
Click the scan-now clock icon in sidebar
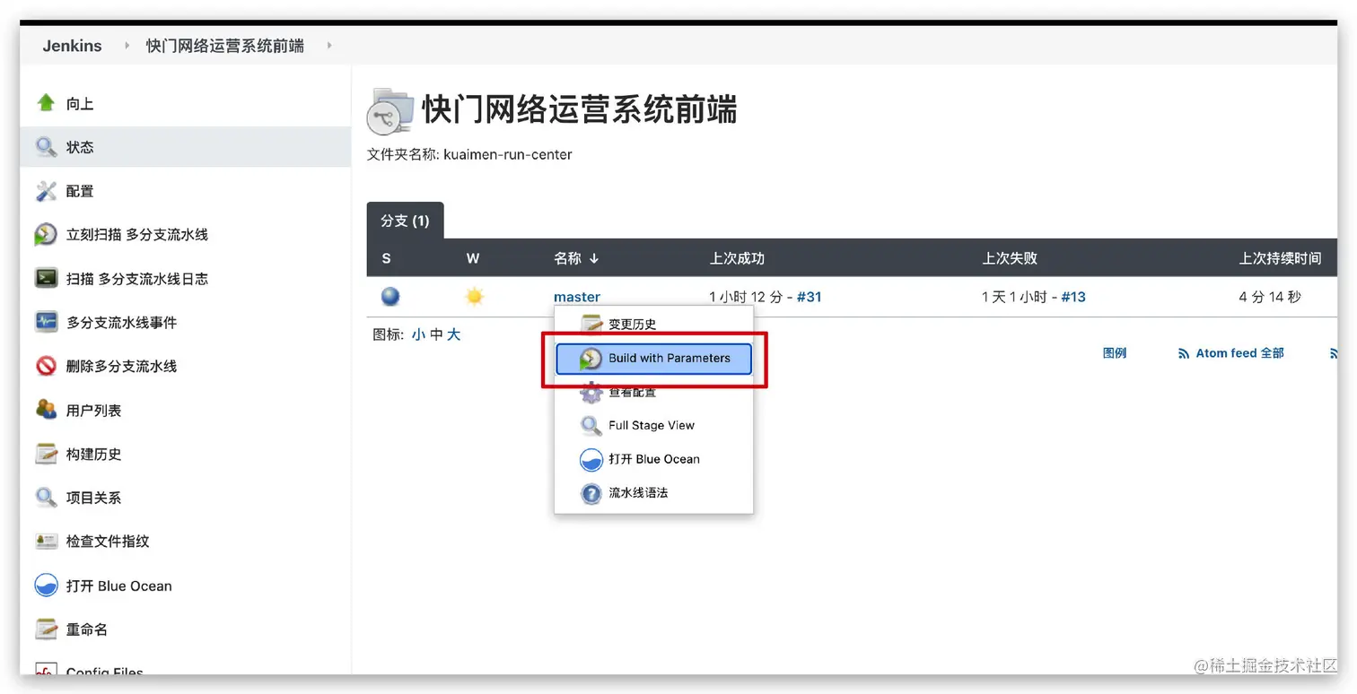click(x=46, y=234)
